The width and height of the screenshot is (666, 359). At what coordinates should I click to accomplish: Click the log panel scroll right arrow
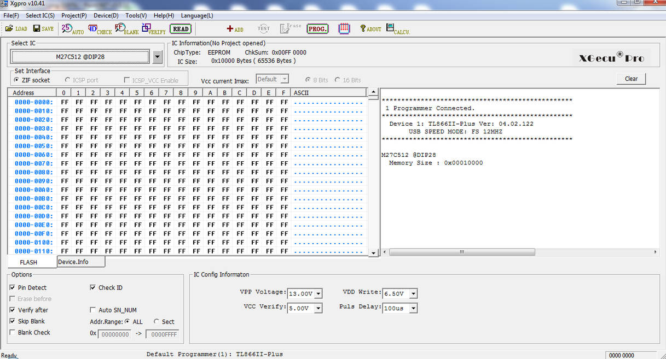656,252
